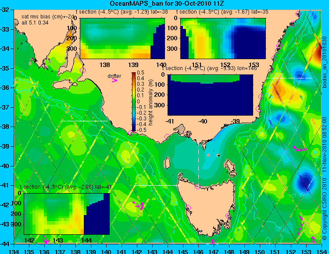Click the vertical 'bodas_an_20101030' label
Viewport: 329px width, 254px height.
point(324,62)
